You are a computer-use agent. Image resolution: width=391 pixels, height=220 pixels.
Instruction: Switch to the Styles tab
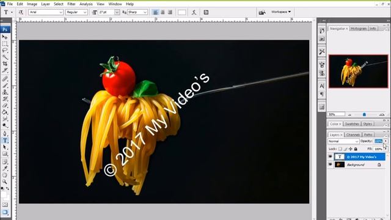click(x=368, y=124)
